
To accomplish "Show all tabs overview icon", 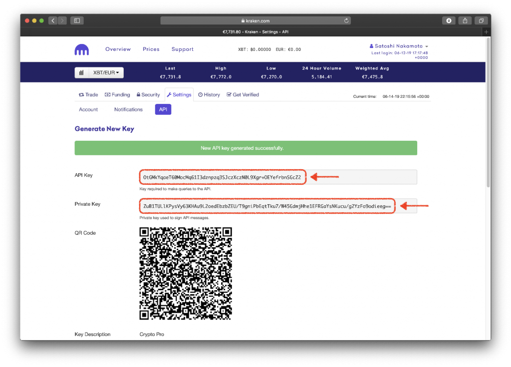I will click(x=481, y=20).
